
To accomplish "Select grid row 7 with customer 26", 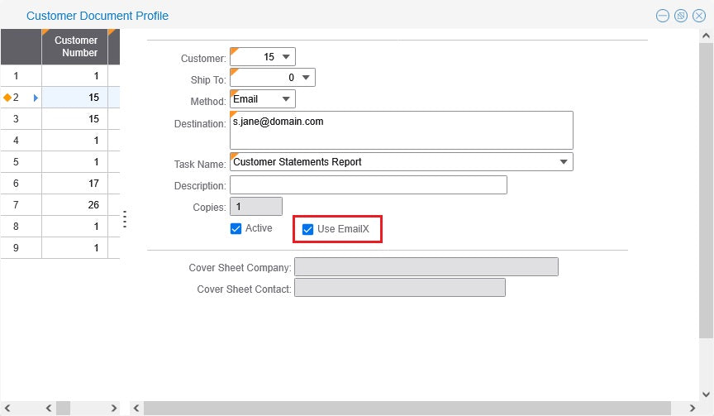I will (x=74, y=205).
